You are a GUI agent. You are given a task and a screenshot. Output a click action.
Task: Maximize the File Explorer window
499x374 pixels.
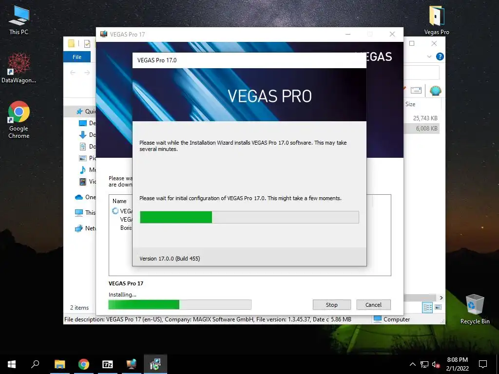412,43
